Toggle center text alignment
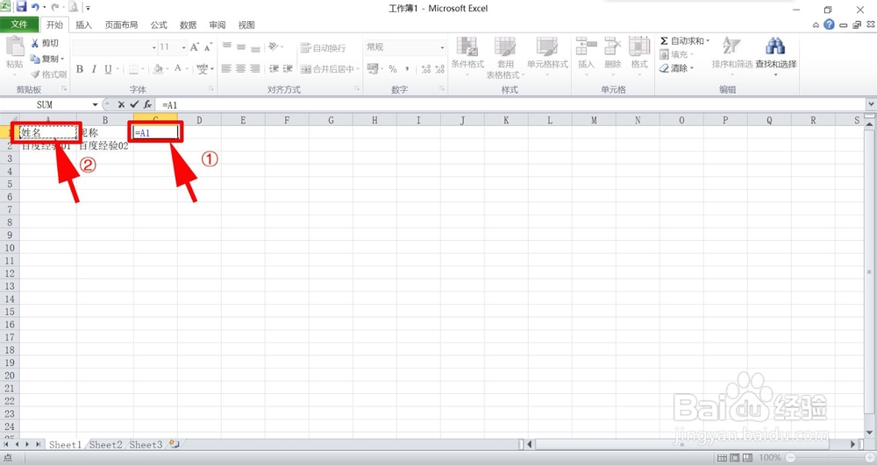The width and height of the screenshot is (877, 465). (x=240, y=68)
